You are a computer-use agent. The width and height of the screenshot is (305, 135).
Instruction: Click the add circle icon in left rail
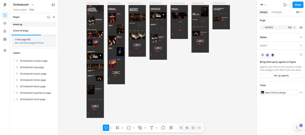coord(5,31)
